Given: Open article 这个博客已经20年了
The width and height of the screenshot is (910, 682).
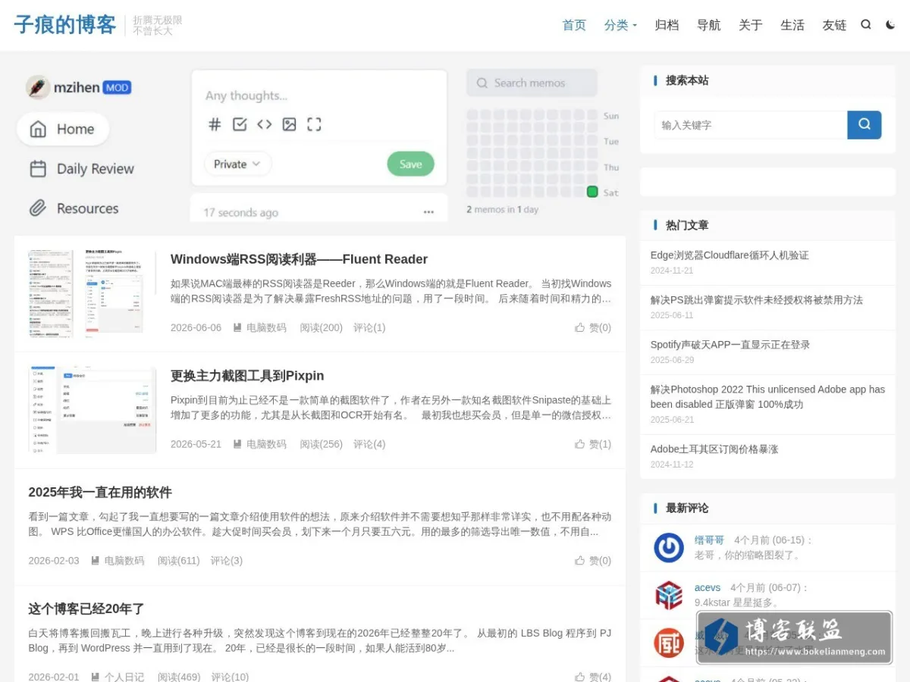Looking at the screenshot, I should click(x=86, y=609).
